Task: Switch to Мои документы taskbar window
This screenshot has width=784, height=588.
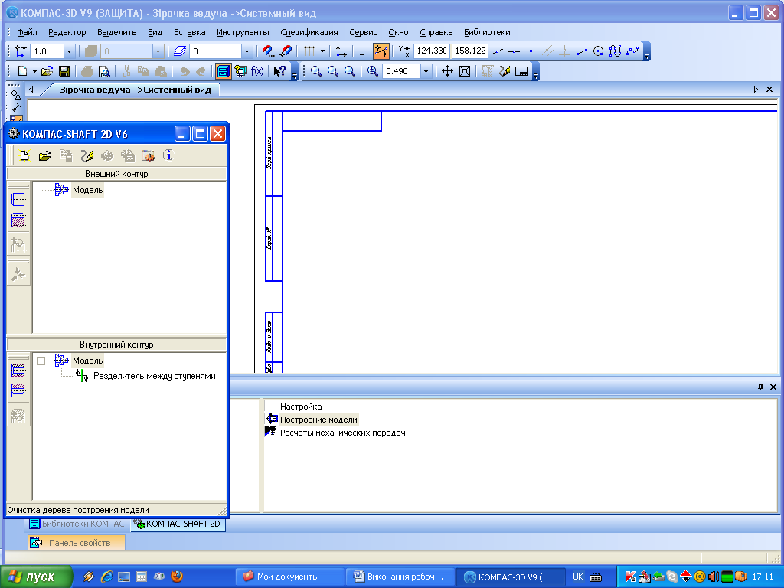Action: (x=289, y=577)
